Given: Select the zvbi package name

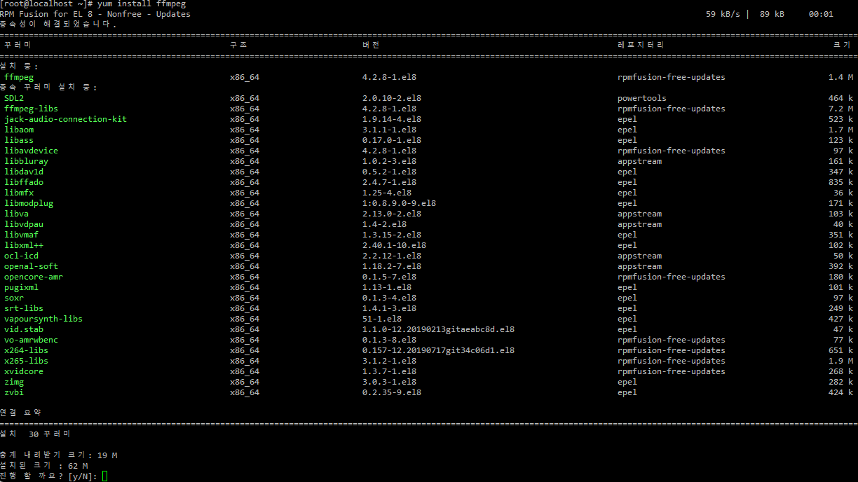Looking at the screenshot, I should (x=14, y=392).
